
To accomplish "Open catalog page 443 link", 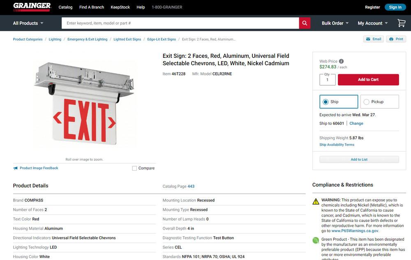I will 191,186.
